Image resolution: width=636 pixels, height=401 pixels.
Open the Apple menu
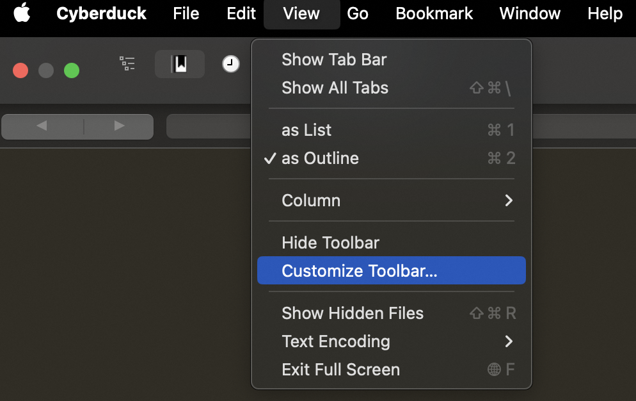[x=22, y=13]
